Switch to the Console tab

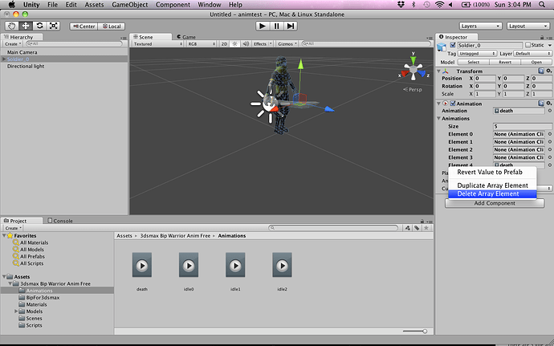coord(60,221)
